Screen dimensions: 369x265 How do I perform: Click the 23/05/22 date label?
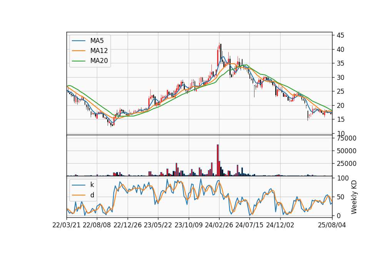coord(158,225)
